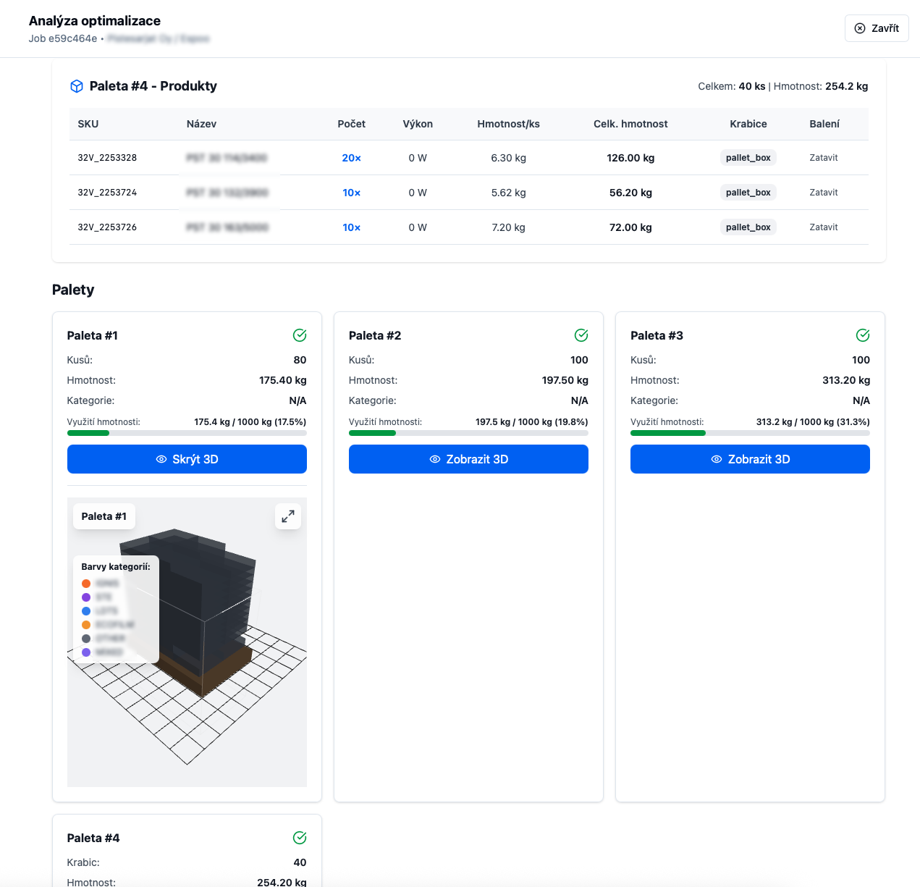920x887 pixels.
Task: Show the 3D view for Paleta #3
Action: tap(750, 459)
